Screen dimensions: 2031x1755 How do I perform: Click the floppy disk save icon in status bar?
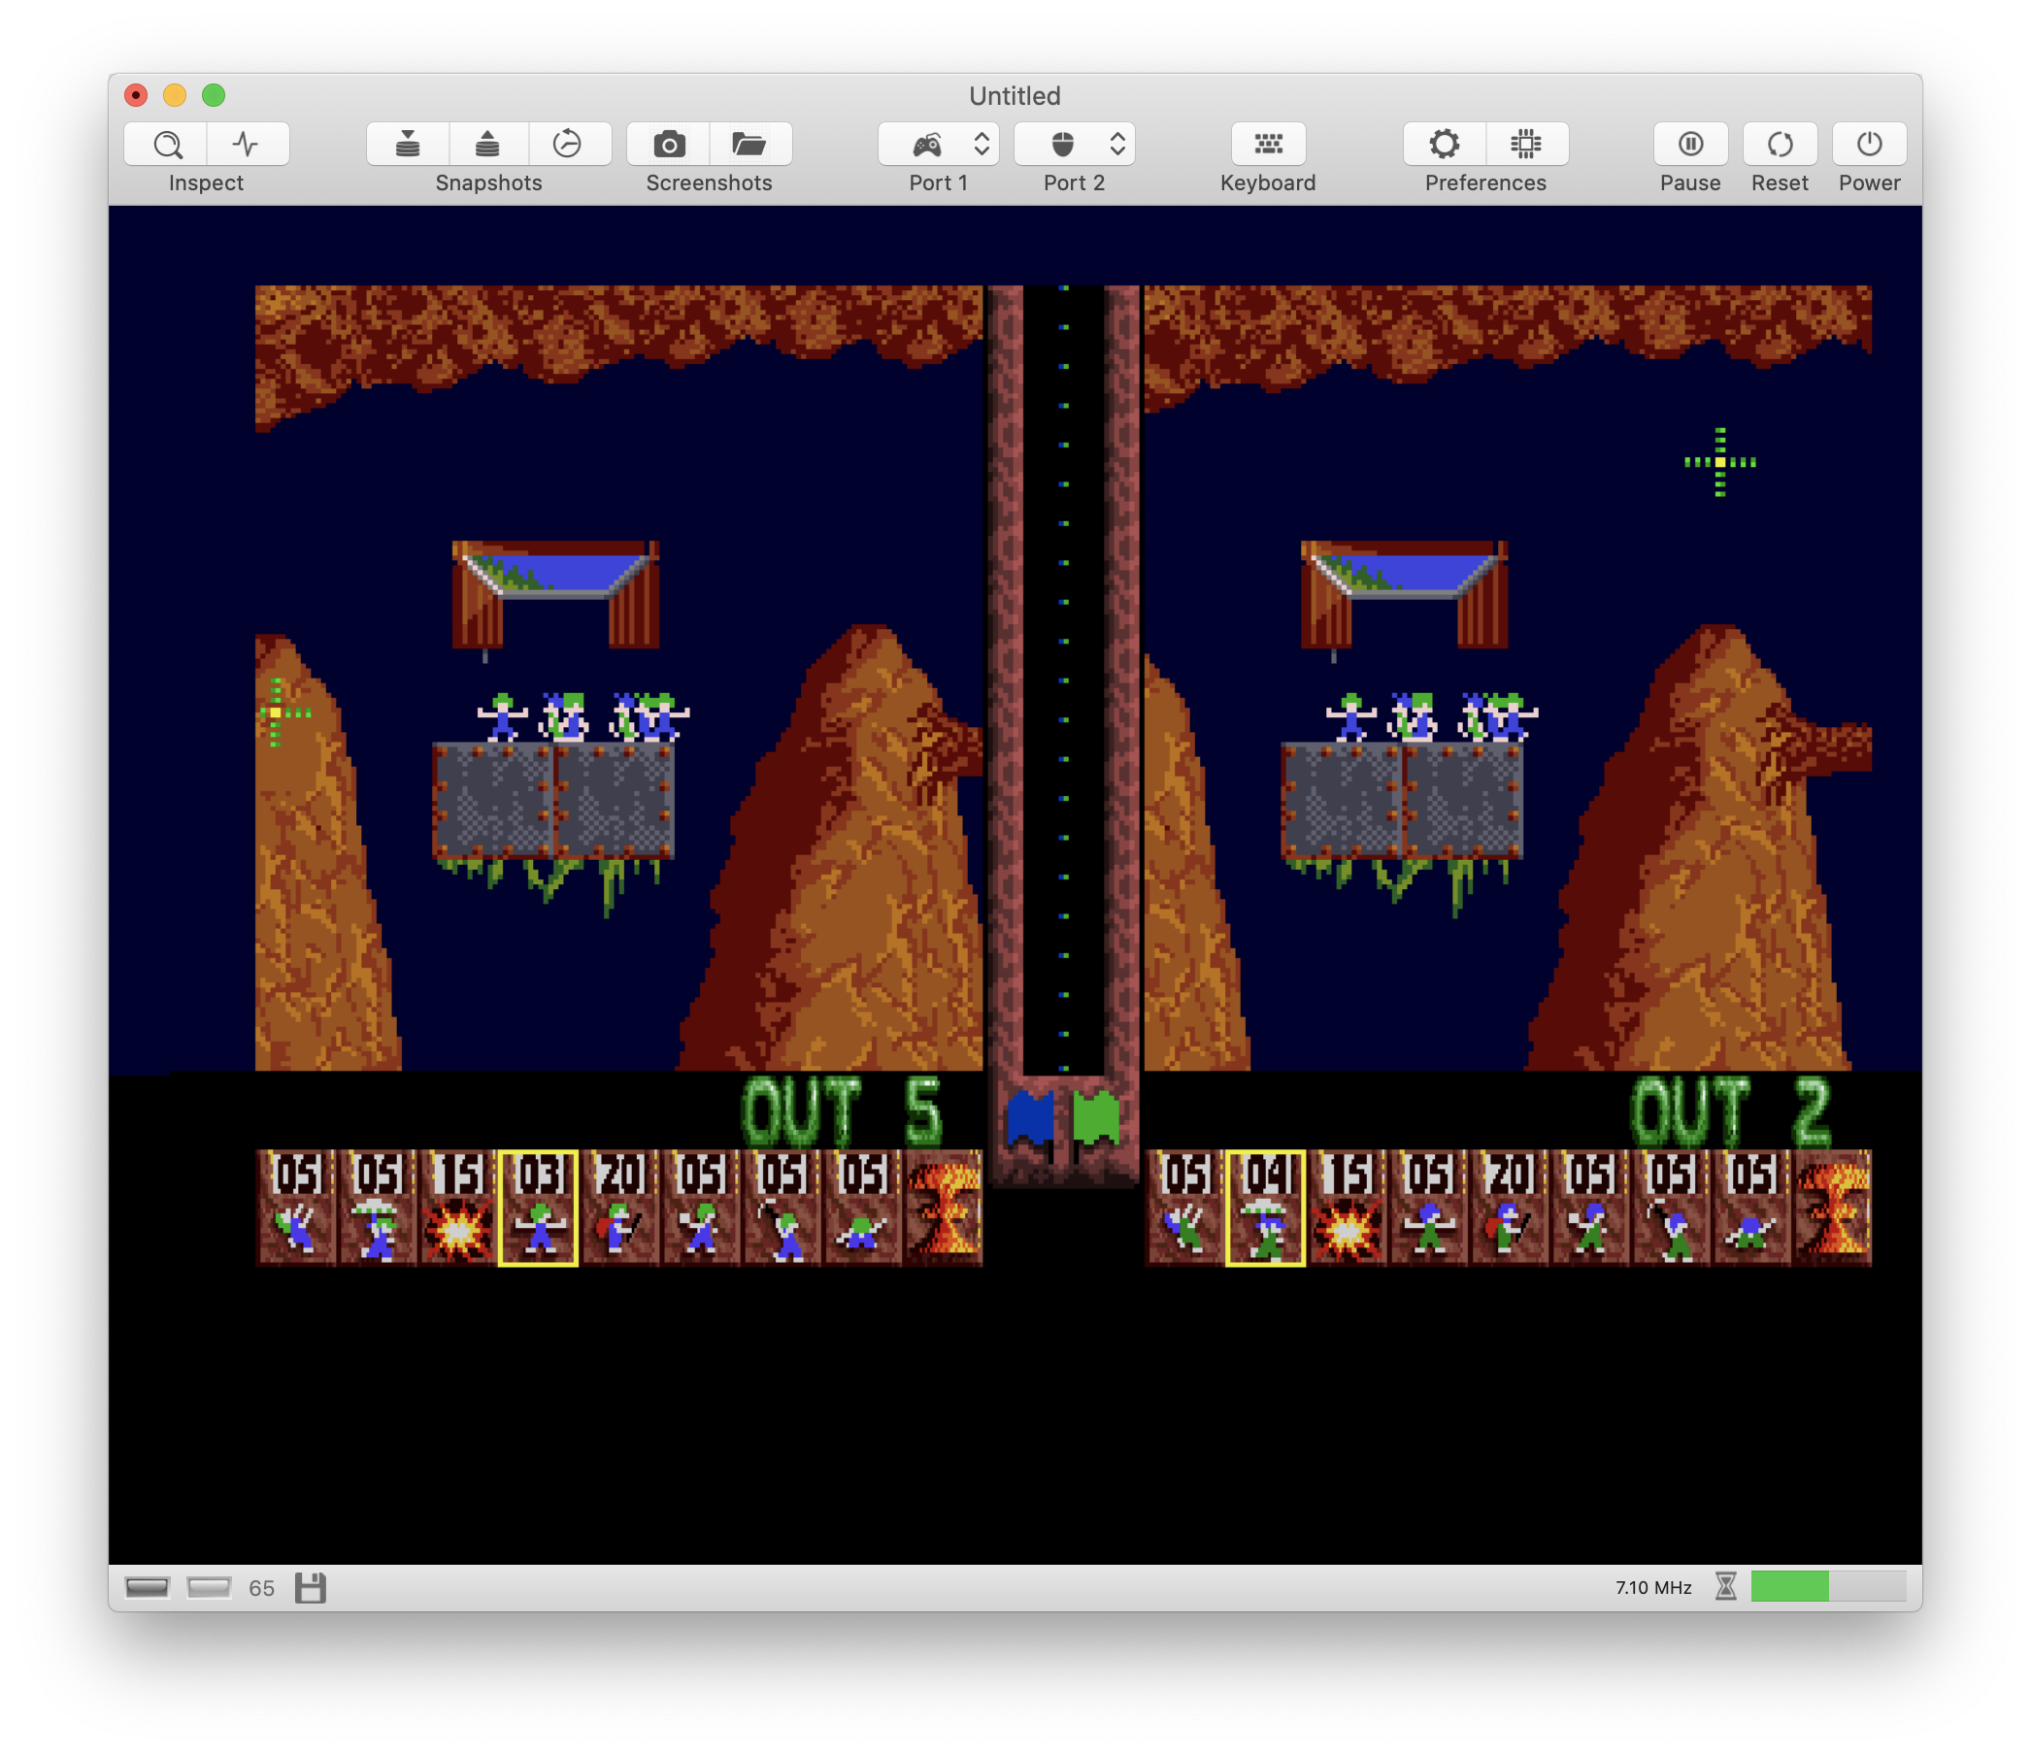pyautogui.click(x=311, y=1587)
